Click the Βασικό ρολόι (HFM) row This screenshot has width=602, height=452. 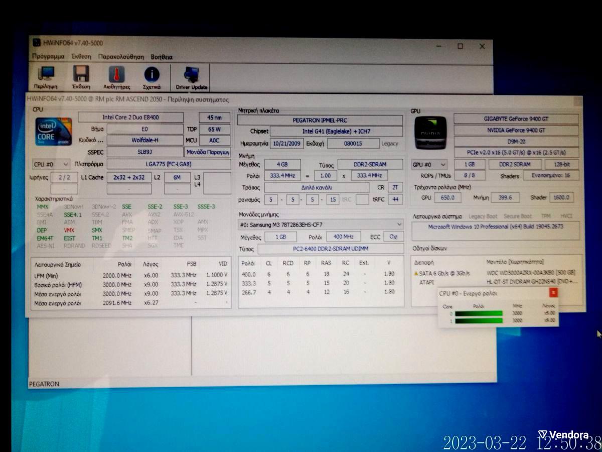[x=130, y=285]
